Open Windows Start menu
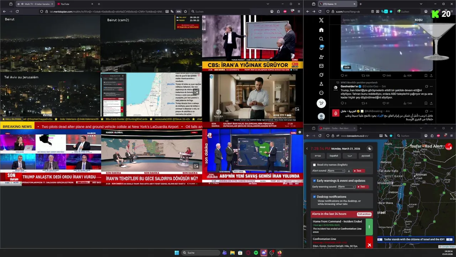Viewport: 456px width, 257px height. 177,253
